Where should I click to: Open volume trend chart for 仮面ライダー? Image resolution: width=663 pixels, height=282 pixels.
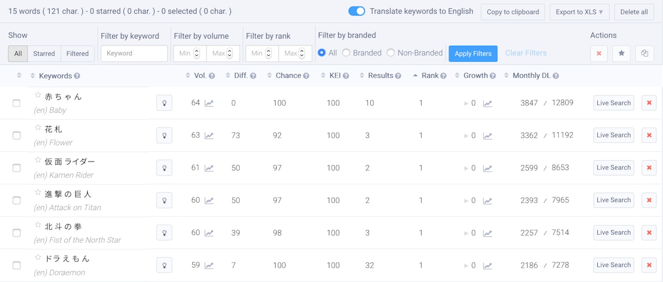pyautogui.click(x=209, y=168)
